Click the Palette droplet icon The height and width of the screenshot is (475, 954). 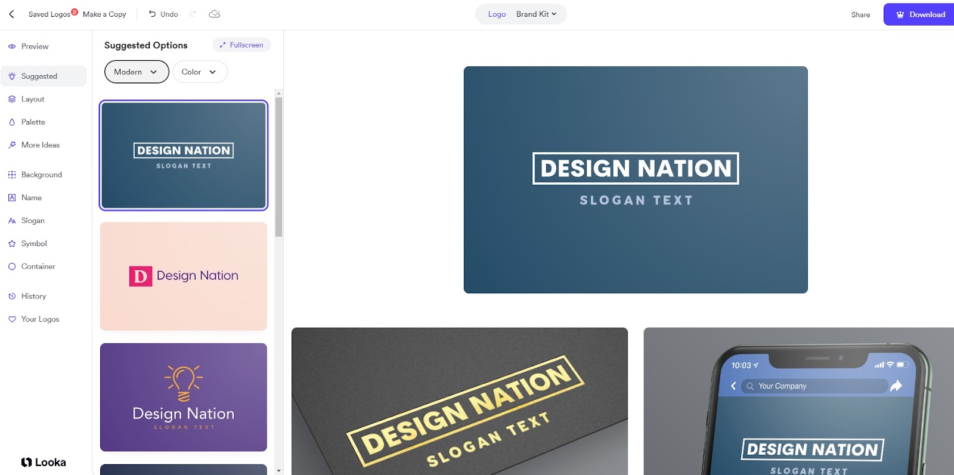click(12, 122)
